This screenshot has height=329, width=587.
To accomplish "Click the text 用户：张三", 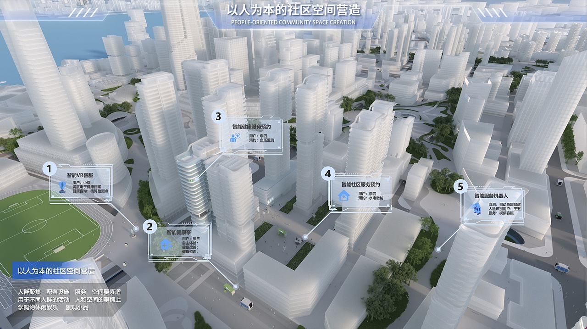I will click(x=191, y=239).
